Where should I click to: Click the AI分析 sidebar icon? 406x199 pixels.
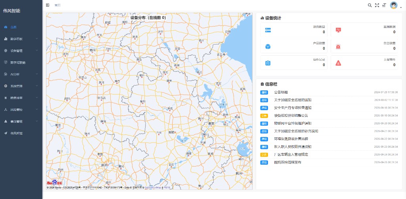[x=6, y=74]
